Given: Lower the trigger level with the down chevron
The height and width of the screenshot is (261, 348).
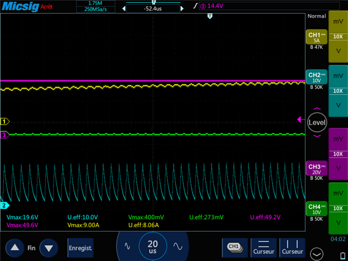Looking at the screenshot, I should point(317,136).
